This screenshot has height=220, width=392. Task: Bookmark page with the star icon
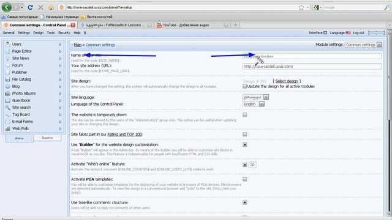[301, 7]
